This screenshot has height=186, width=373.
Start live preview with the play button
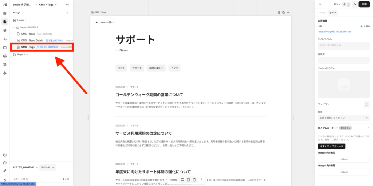pyautogui.click(x=354, y=4)
